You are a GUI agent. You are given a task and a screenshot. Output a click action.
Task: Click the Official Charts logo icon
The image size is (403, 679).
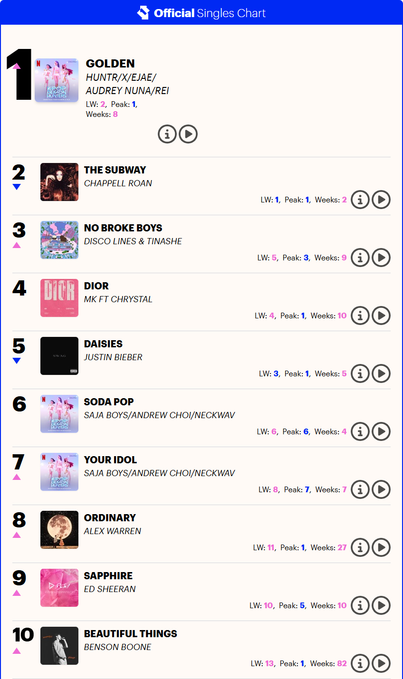click(x=143, y=13)
